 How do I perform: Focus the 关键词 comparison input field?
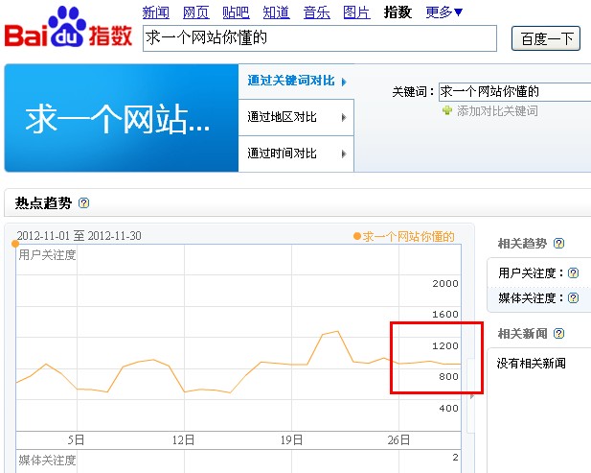(x=514, y=92)
